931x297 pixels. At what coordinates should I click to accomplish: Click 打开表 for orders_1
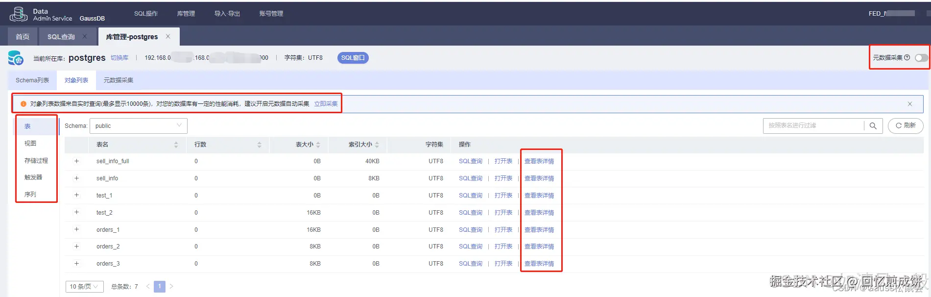coord(503,230)
